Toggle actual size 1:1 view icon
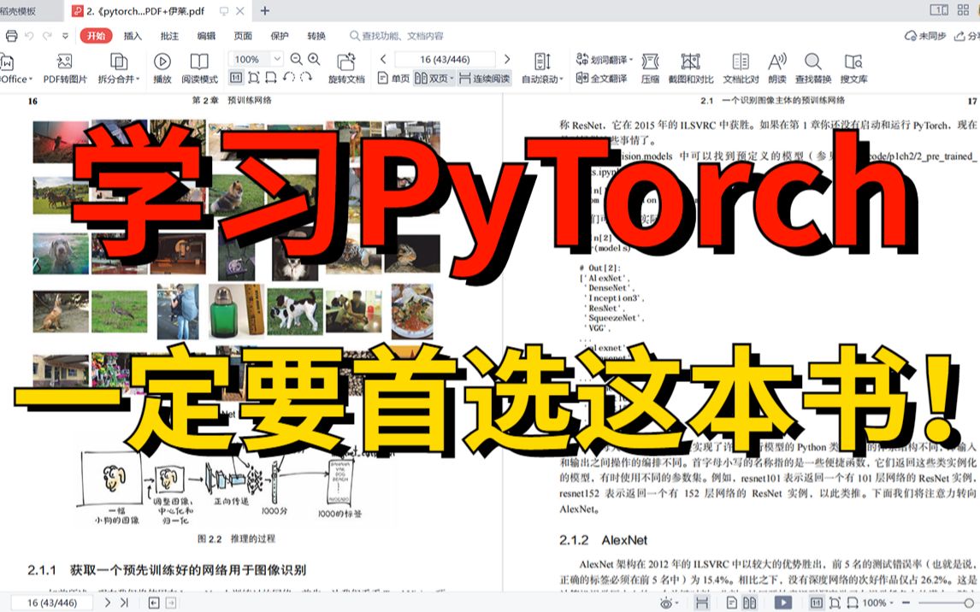This screenshot has width=980, height=612. (x=236, y=78)
